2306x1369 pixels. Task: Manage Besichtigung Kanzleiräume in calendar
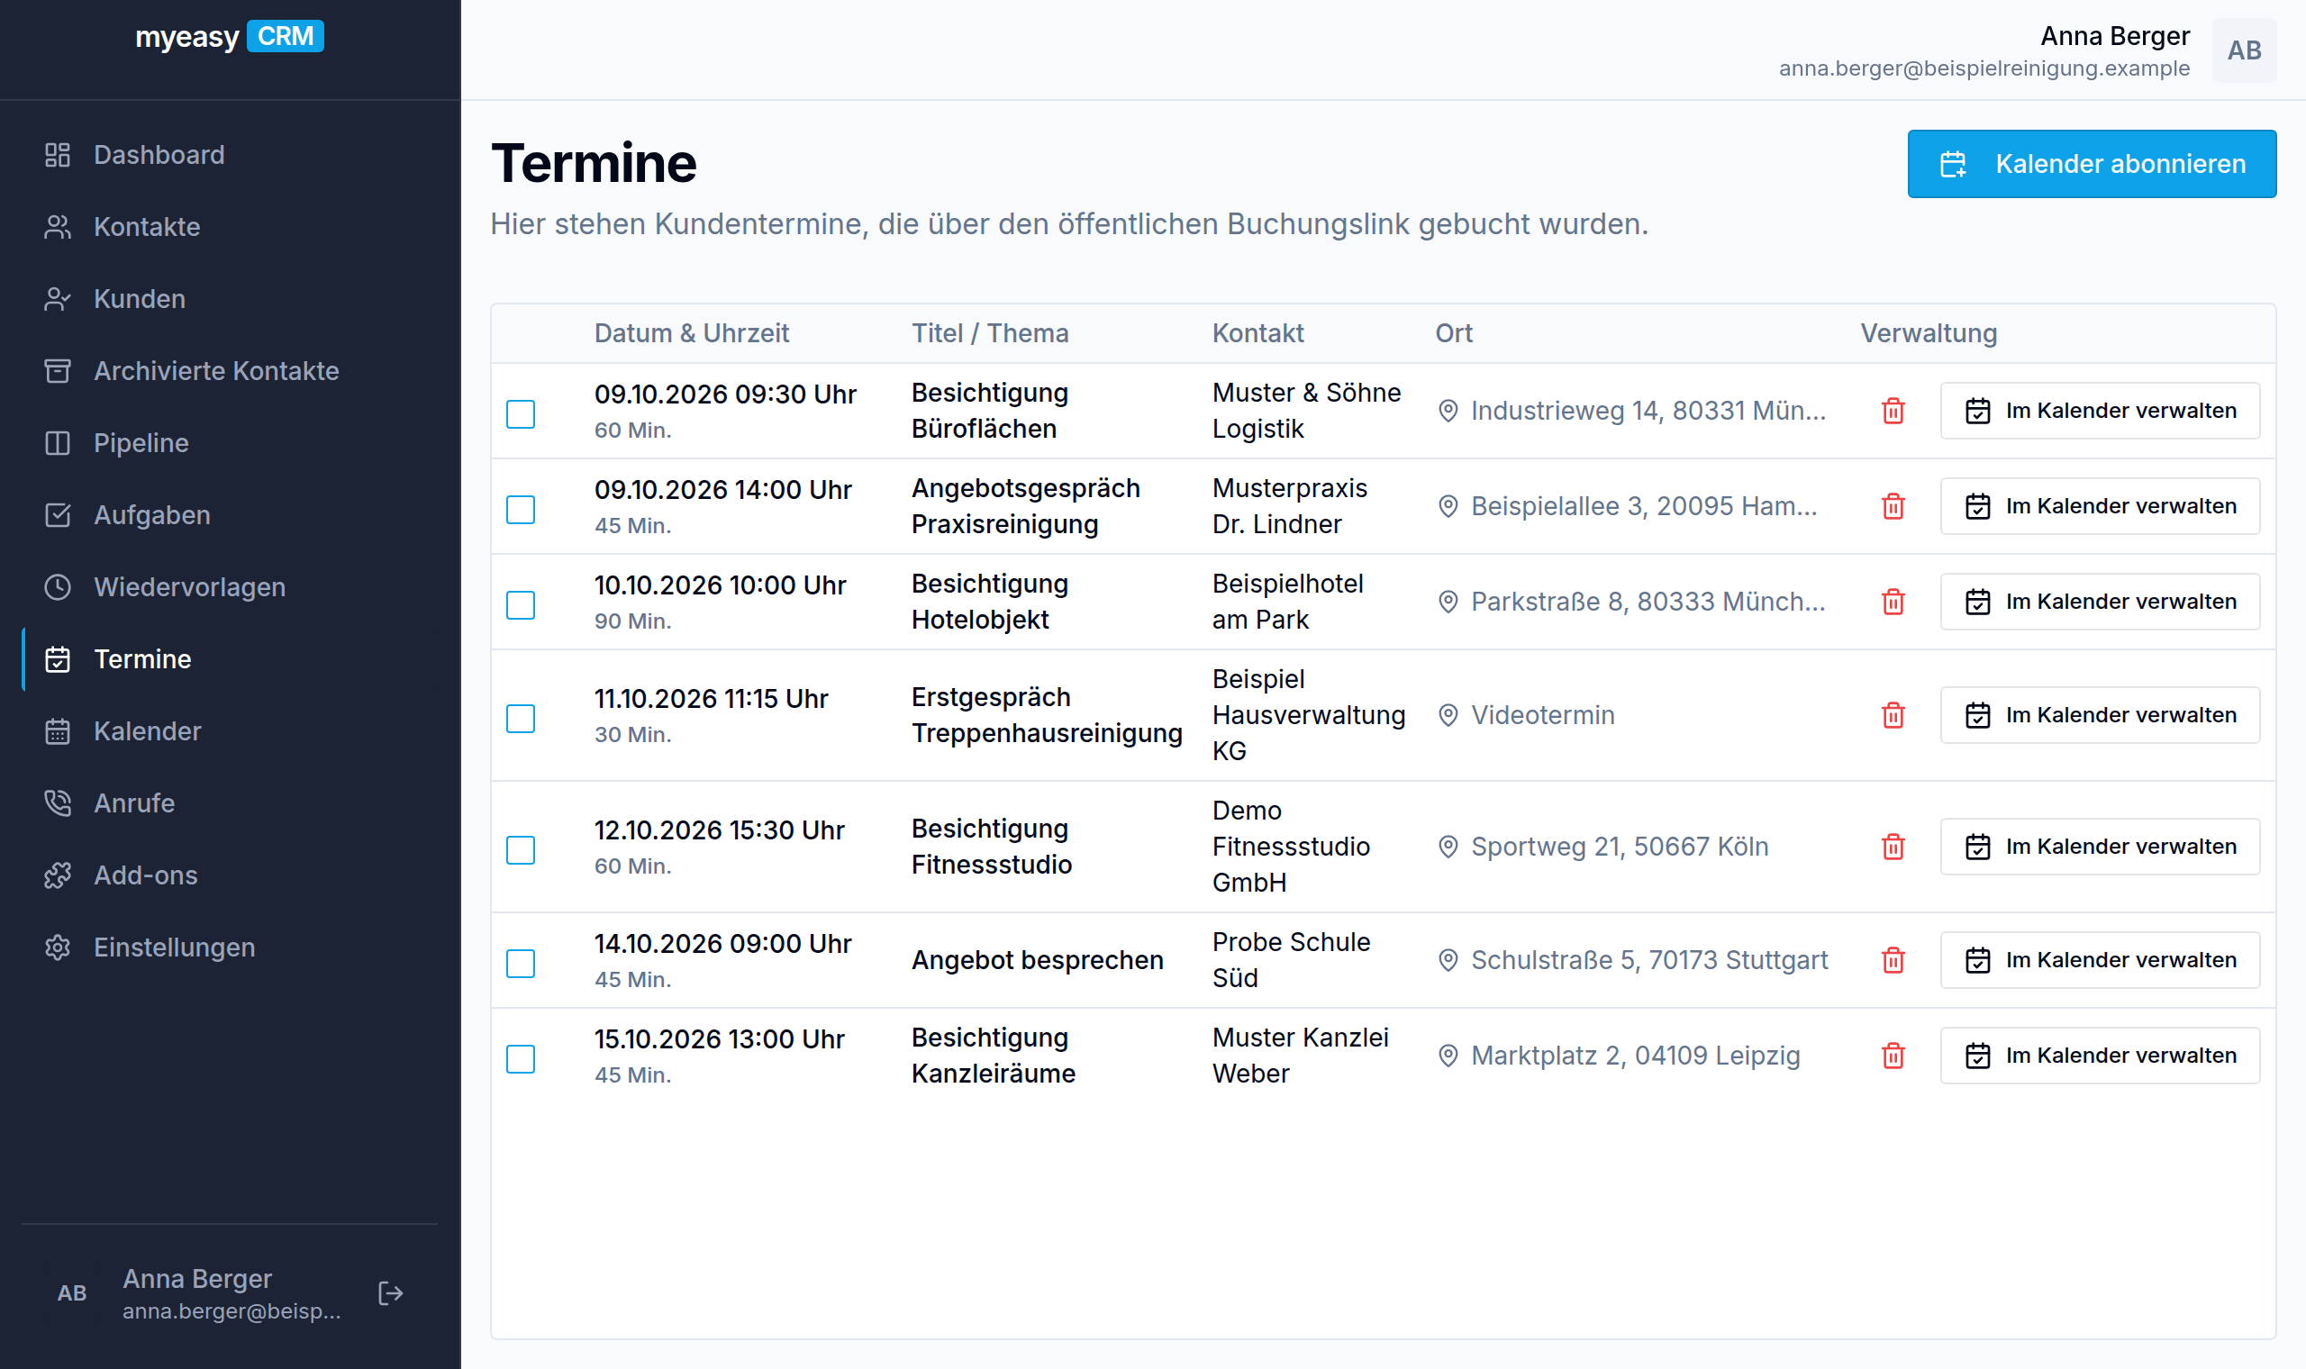pos(2100,1056)
